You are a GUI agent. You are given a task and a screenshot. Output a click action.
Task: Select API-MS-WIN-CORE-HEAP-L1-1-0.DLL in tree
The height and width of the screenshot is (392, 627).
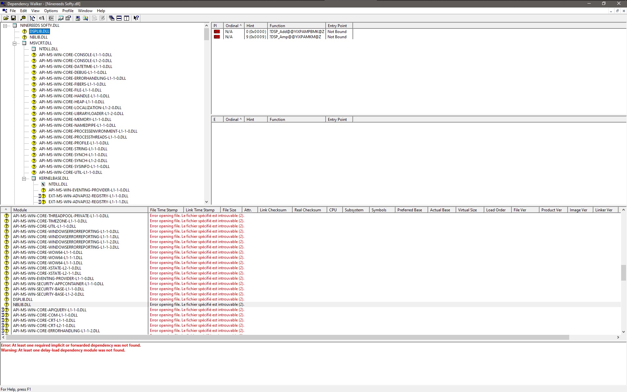point(72,102)
